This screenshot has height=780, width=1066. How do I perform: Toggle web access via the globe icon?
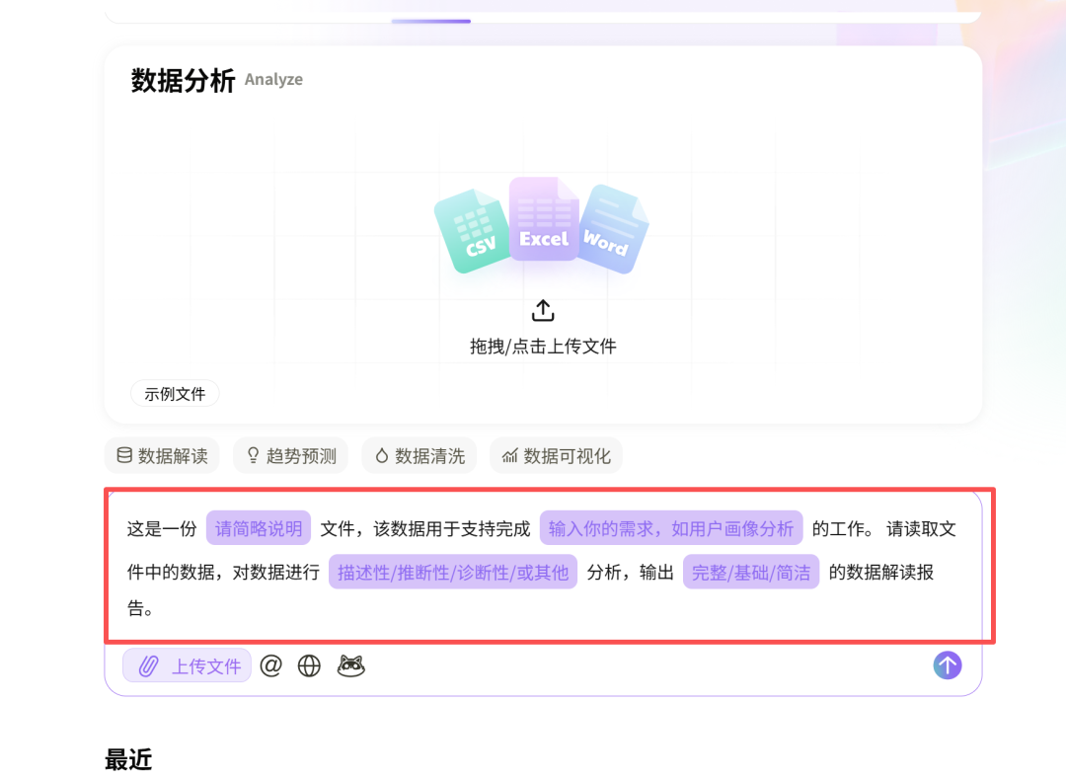[308, 665]
